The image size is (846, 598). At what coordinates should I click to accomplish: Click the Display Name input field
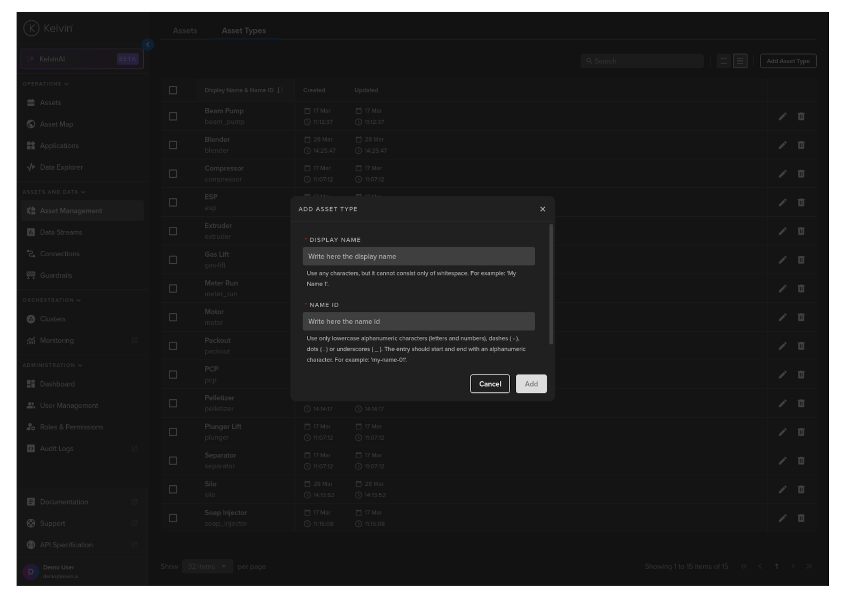coord(418,256)
